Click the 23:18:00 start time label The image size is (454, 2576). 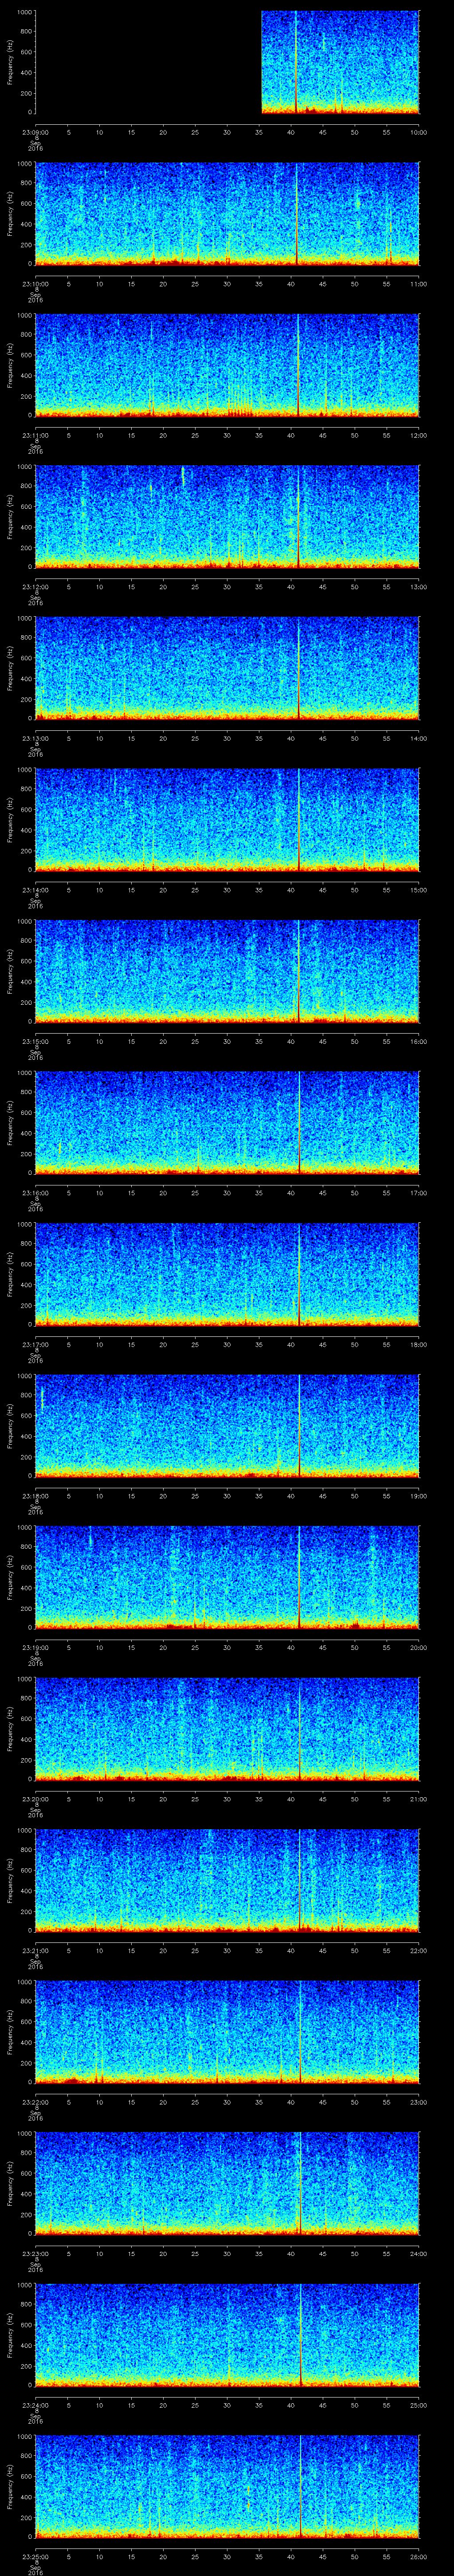pos(36,1496)
